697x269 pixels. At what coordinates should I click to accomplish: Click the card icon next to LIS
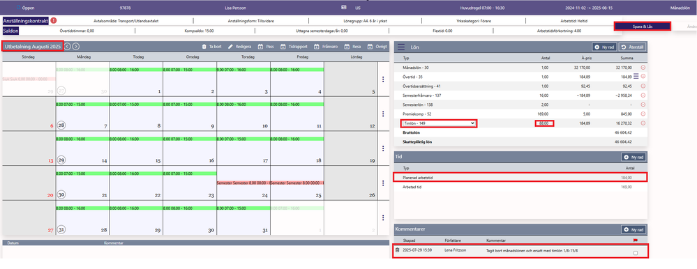[x=343, y=8]
